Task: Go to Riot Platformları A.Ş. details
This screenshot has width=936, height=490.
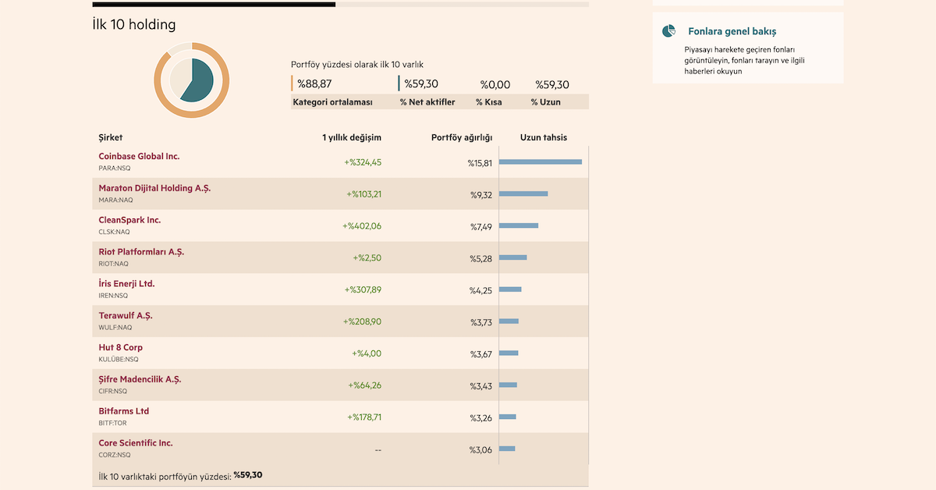Action: point(141,252)
